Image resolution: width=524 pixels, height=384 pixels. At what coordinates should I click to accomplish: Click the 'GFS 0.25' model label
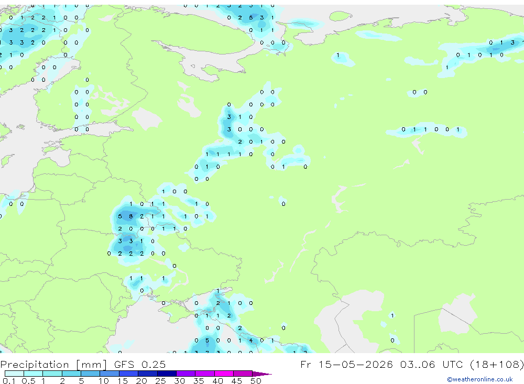(x=140, y=364)
